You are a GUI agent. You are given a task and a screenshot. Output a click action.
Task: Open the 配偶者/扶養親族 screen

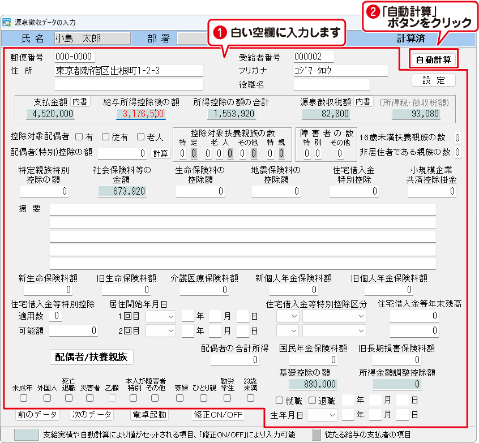tap(92, 356)
